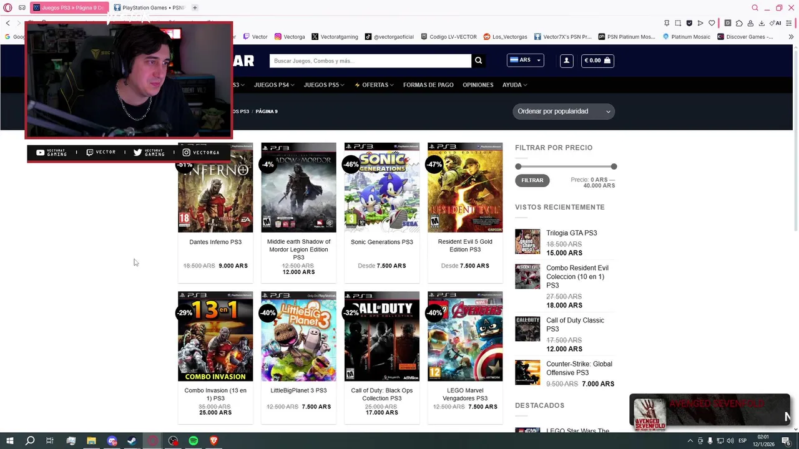Open the browser downloads icon
799x449 pixels.
(762, 23)
